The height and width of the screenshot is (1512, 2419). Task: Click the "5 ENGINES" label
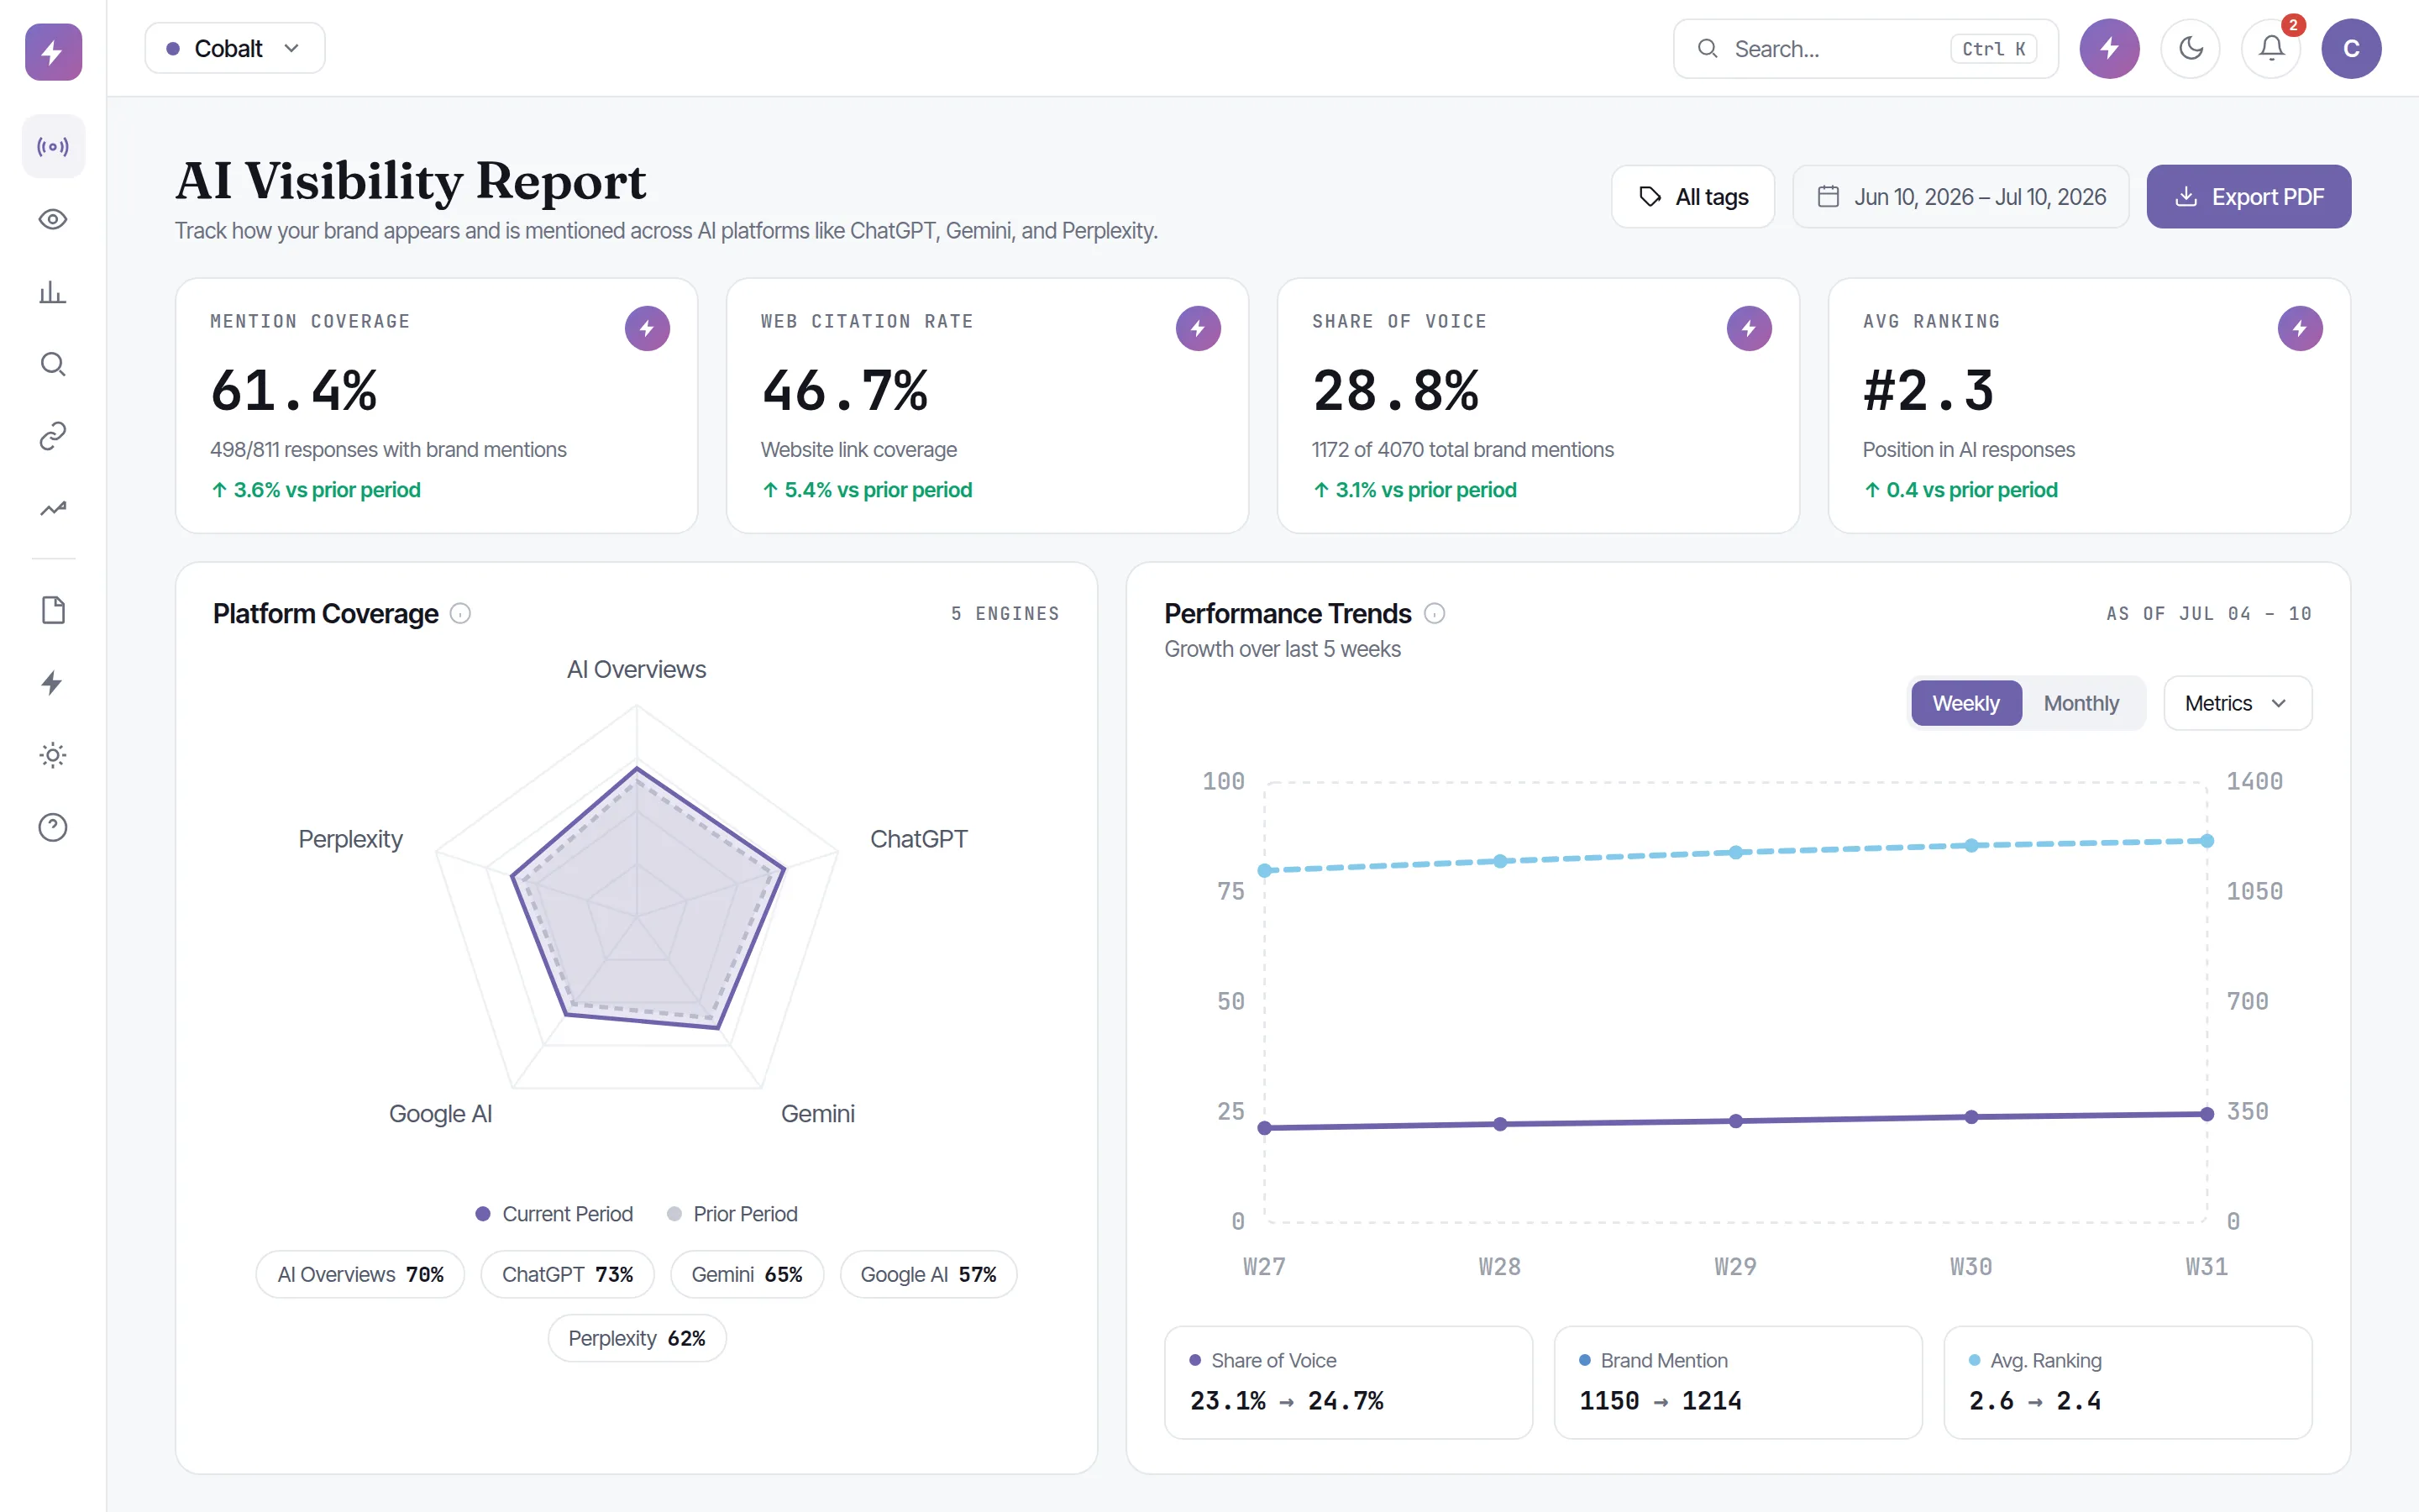(1005, 613)
